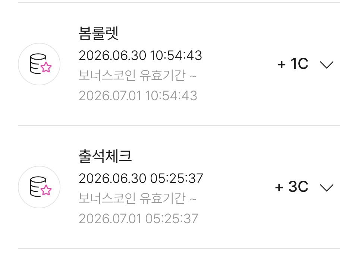Expand the 출석체크 entry with its chevron

point(327,188)
